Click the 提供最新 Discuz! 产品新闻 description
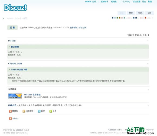Screen dimensions: 157x136 click(x=45, y=97)
